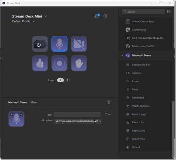This screenshot has width=176, height=160.
Task: Collapse the Microsoft Teams category
Action: (x=122, y=55)
